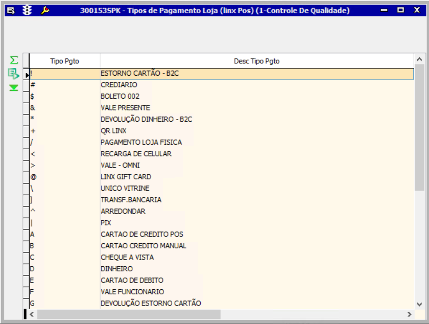Select the CREDIARIO row
Viewport: 429px width, 324px height.
click(x=222, y=85)
